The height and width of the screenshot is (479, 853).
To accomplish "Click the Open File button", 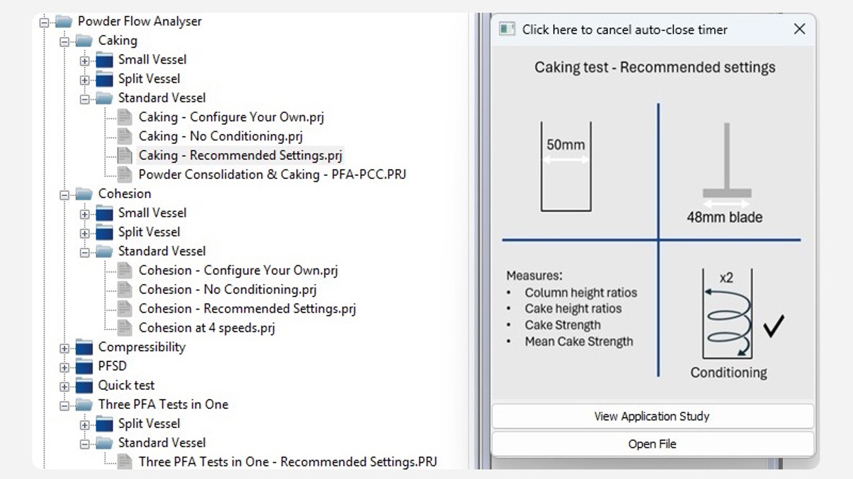I will click(x=653, y=444).
